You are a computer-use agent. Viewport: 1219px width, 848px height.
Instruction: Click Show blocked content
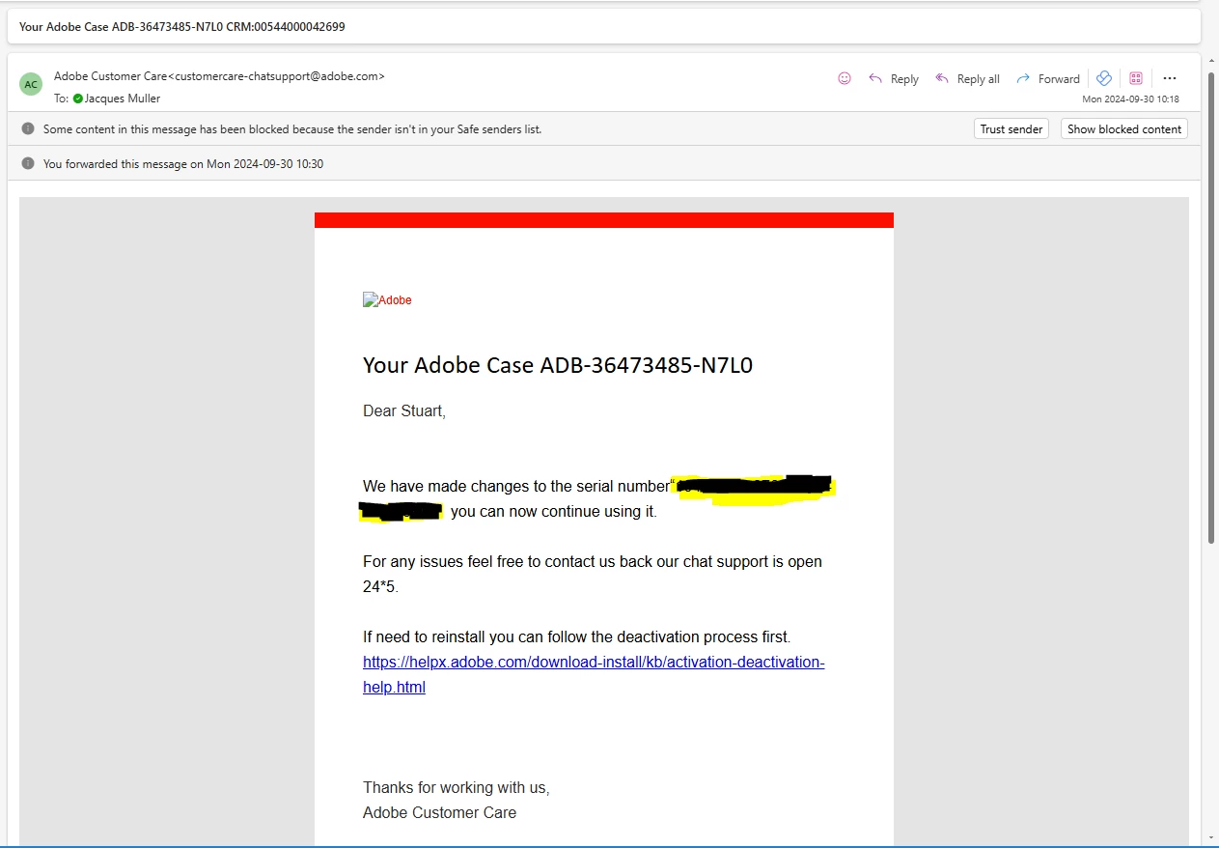click(1124, 129)
